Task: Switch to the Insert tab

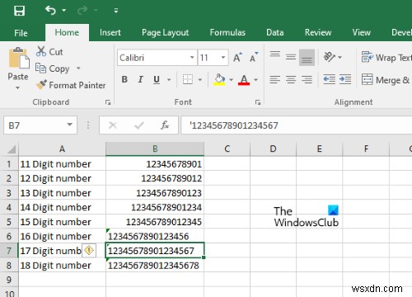Action: 110,32
